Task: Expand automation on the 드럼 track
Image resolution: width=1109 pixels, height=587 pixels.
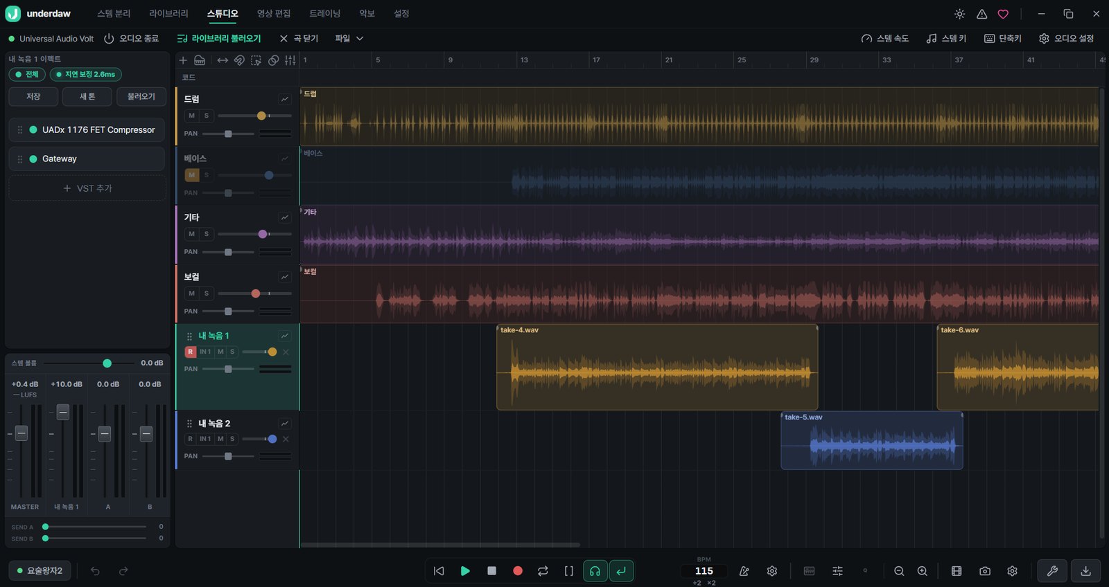Action: pos(285,99)
